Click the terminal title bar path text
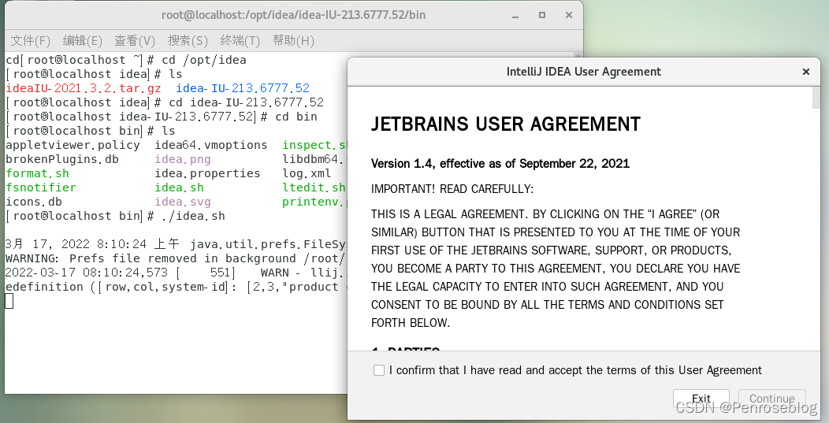 [x=293, y=15]
